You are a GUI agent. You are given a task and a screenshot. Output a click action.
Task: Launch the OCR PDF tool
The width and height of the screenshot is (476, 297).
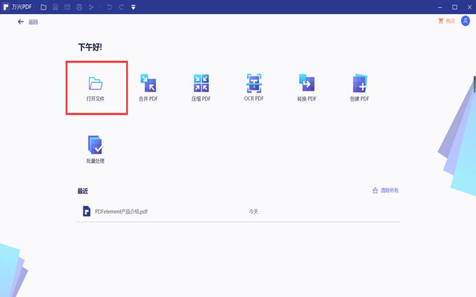(x=254, y=83)
